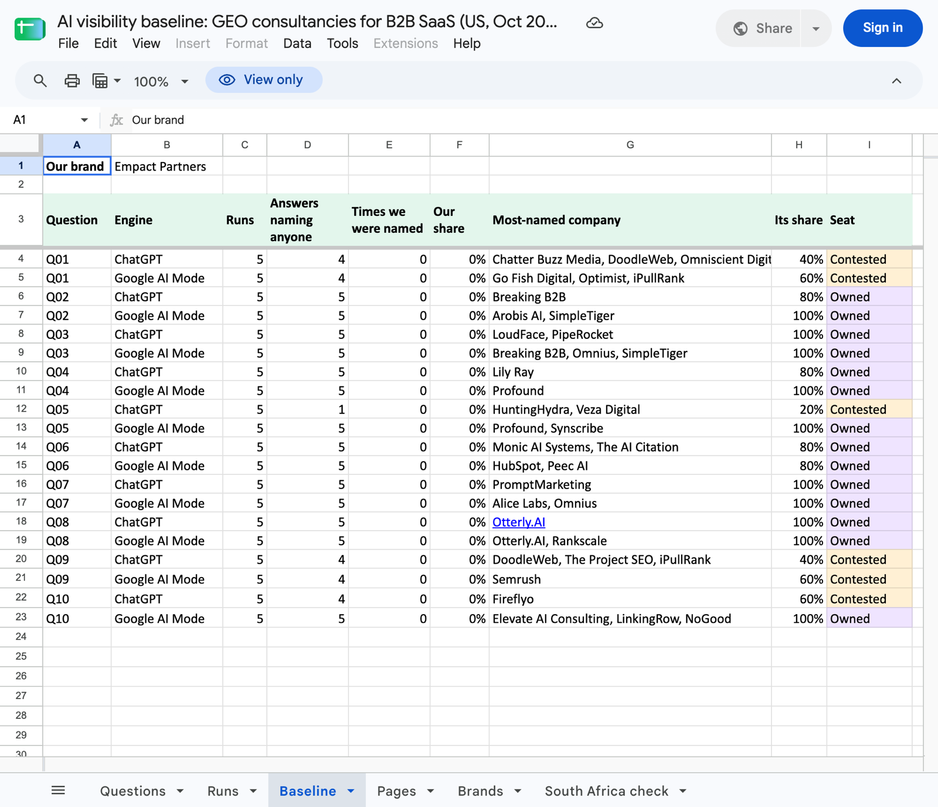Open the filter views table icon
The height and width of the screenshot is (807, 938).
(x=100, y=80)
